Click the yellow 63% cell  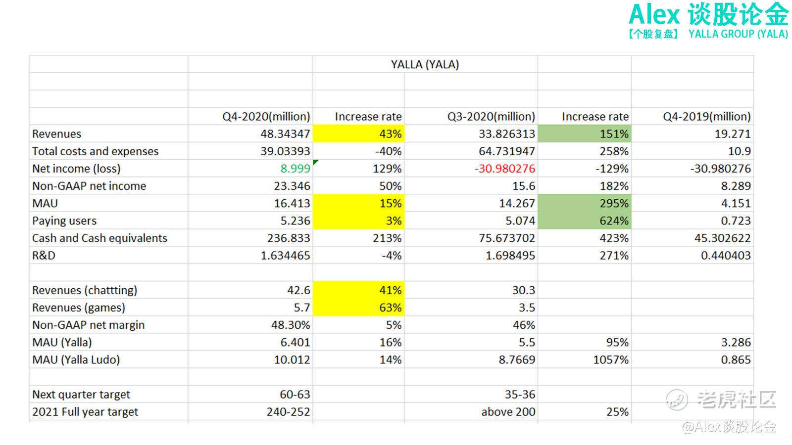coord(358,308)
